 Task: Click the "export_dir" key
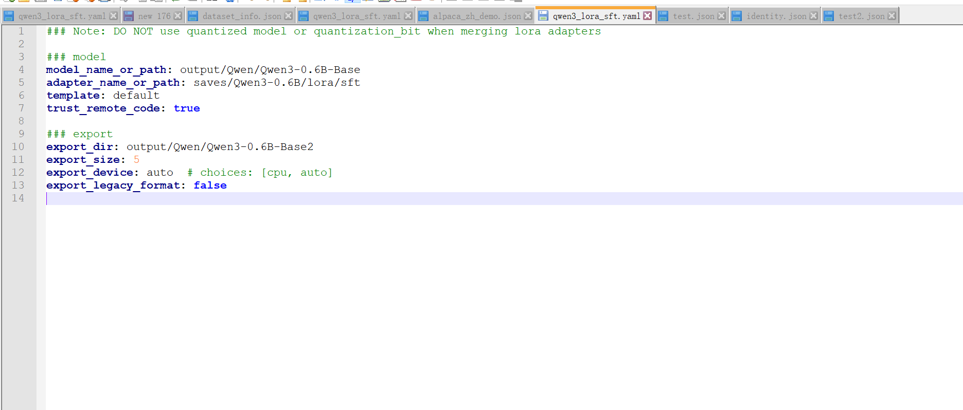[x=80, y=147]
